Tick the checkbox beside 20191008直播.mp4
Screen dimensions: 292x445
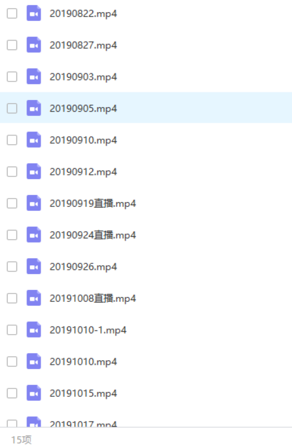click(x=12, y=298)
